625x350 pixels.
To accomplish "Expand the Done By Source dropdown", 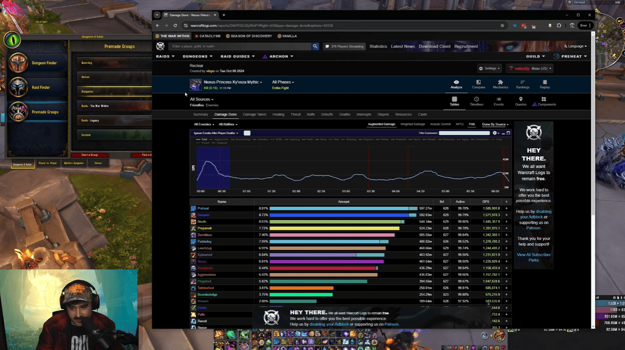I will coord(495,124).
